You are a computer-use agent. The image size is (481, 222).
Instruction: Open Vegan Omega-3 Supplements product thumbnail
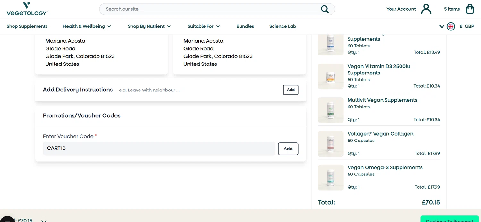331,177
